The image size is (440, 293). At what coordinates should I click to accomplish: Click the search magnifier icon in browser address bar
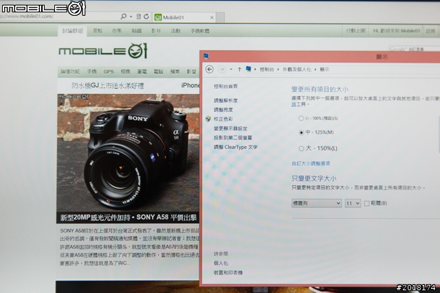[123, 16]
